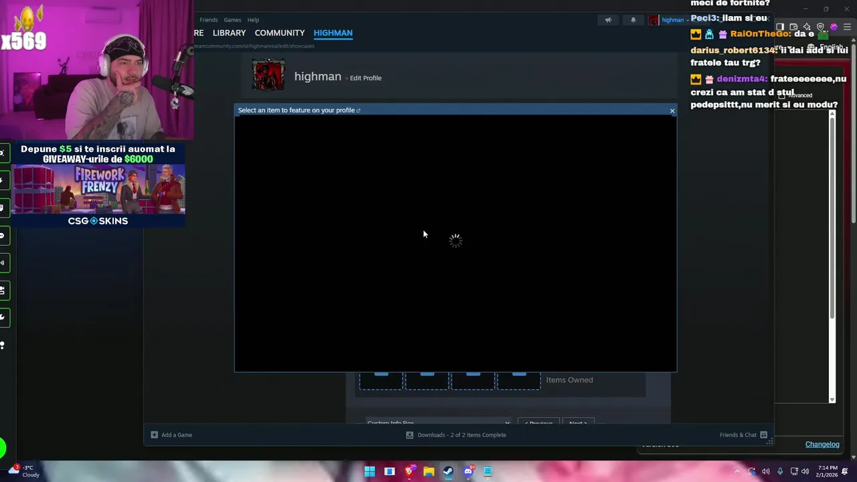
Task: Click the microphone tray icon
Action: click(x=780, y=471)
